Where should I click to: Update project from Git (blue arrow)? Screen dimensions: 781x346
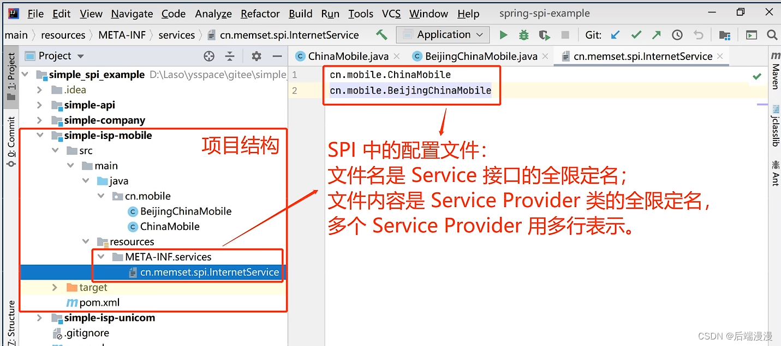click(616, 35)
